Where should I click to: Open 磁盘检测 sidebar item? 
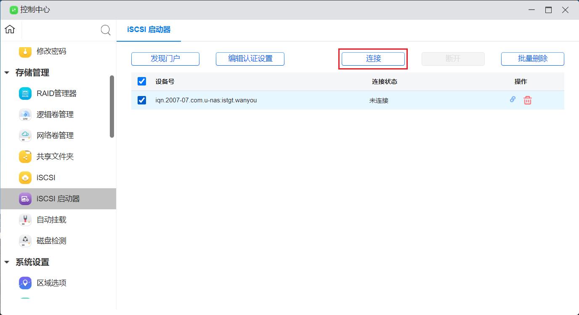tap(51, 241)
